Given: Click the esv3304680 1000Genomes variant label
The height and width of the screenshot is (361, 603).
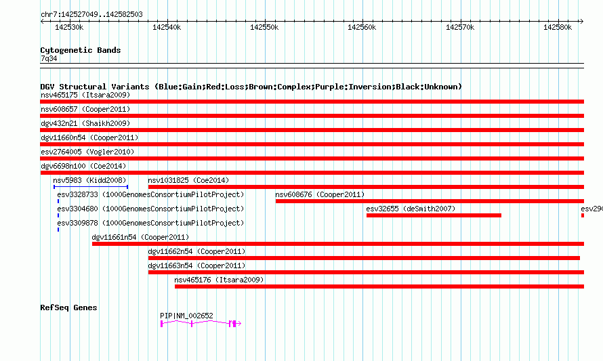Looking at the screenshot, I should [x=150, y=209].
